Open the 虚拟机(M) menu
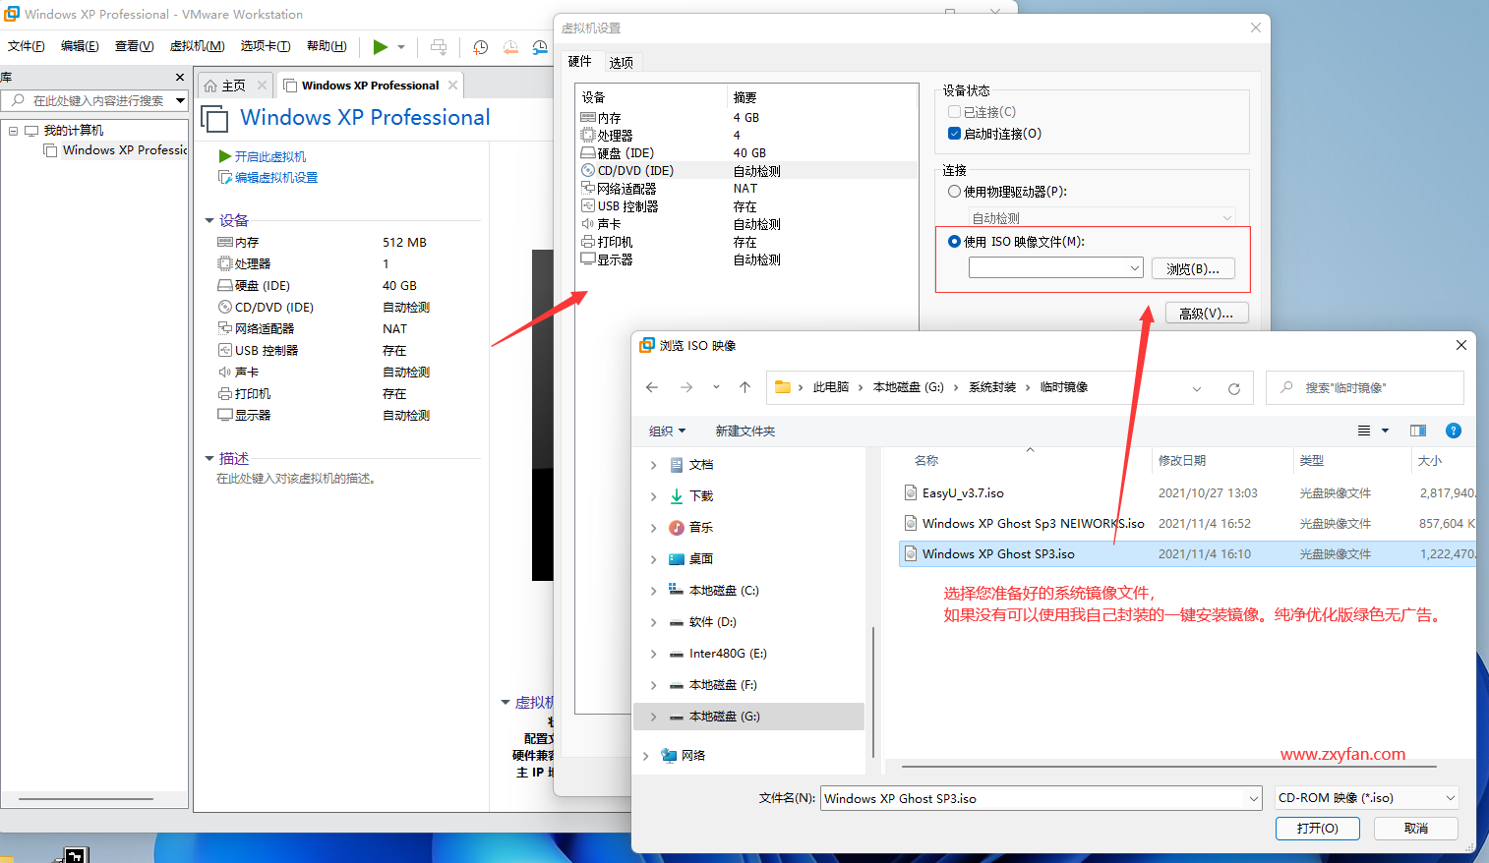1489x863 pixels. pos(196,45)
